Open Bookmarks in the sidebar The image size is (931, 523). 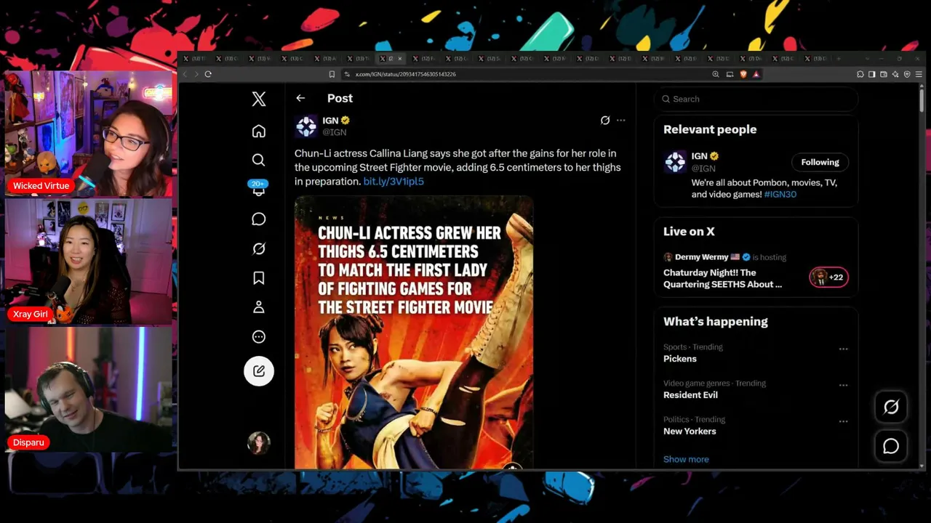(259, 278)
